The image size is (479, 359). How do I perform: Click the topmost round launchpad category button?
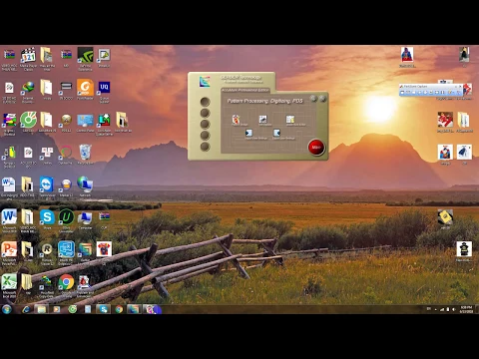(x=205, y=102)
